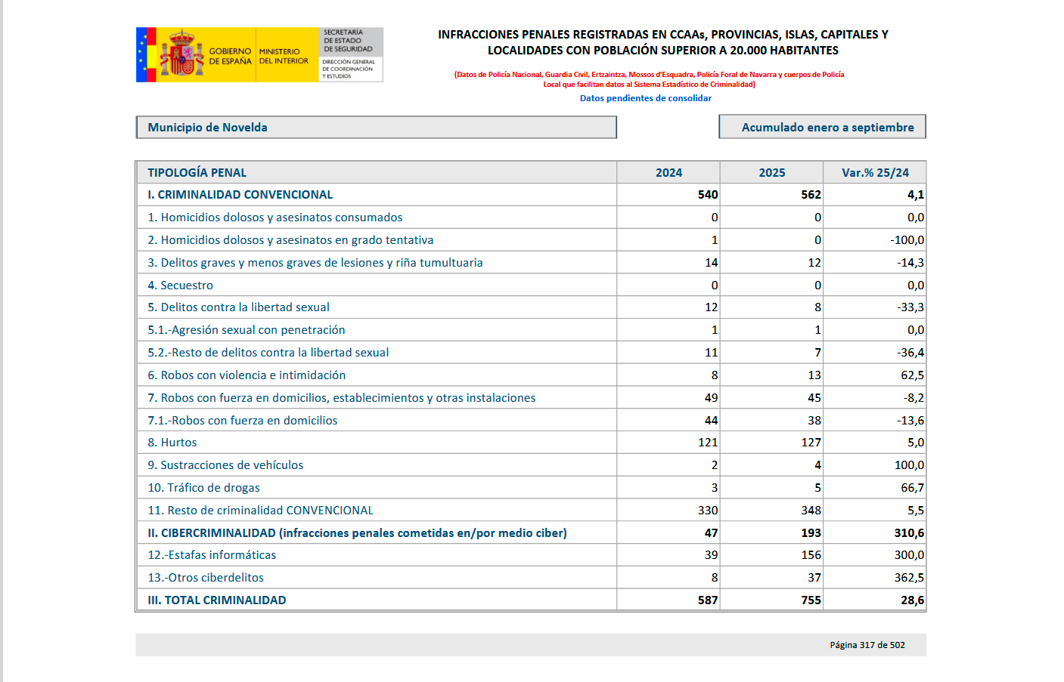Click the Var.% 25/24 column header
1064x682 pixels.
[875, 173]
